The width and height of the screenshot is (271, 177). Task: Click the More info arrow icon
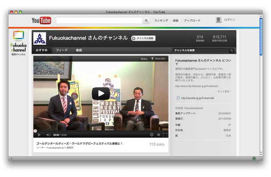click(152, 58)
